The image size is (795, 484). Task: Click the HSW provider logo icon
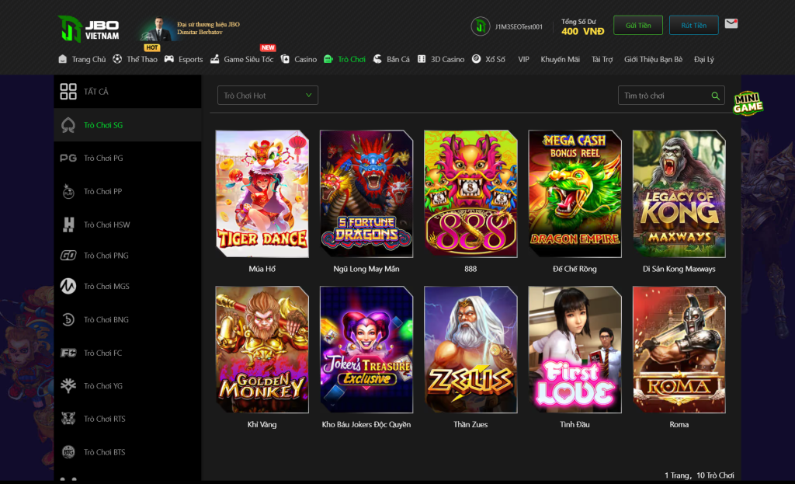click(x=68, y=225)
